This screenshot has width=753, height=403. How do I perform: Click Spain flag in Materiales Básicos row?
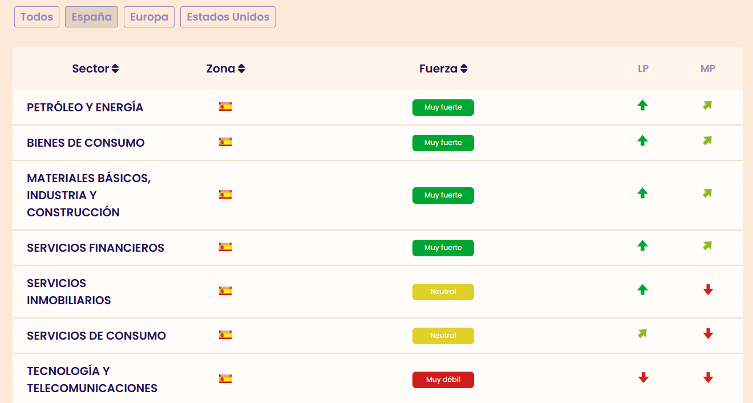coord(225,194)
